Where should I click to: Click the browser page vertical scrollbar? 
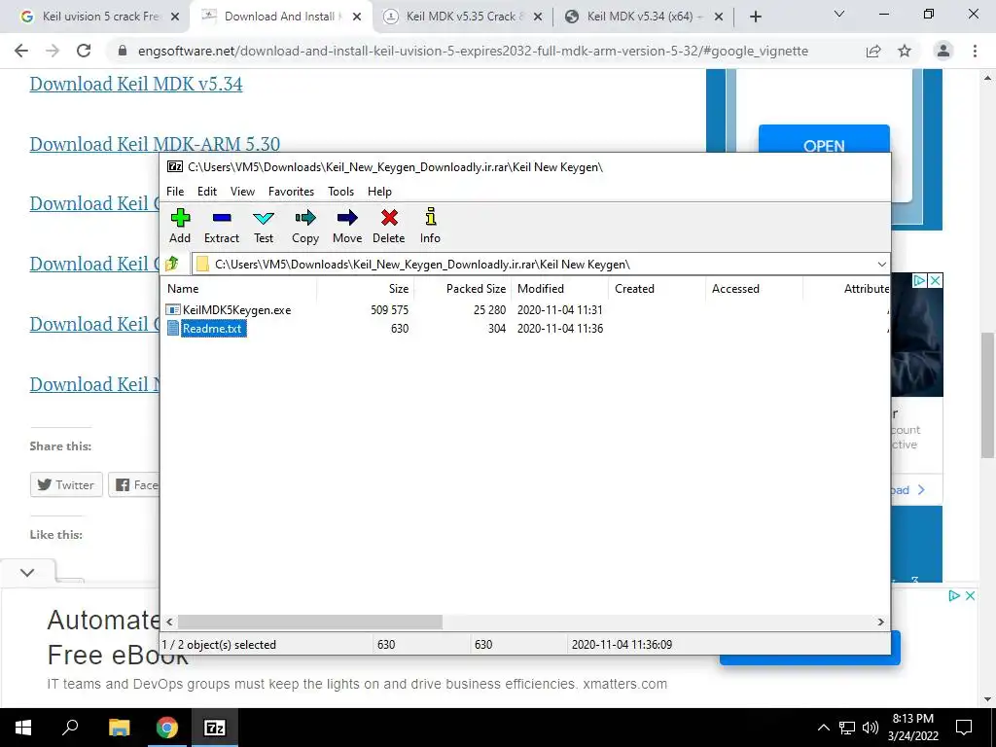coord(987,394)
